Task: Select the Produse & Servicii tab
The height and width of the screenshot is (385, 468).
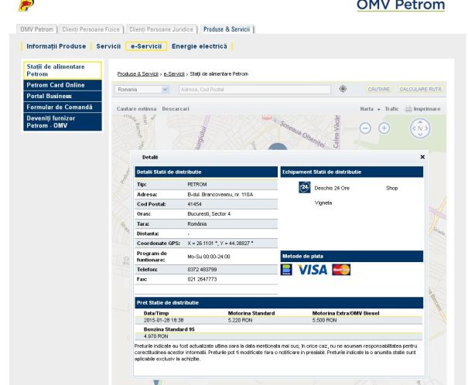Action: click(227, 29)
